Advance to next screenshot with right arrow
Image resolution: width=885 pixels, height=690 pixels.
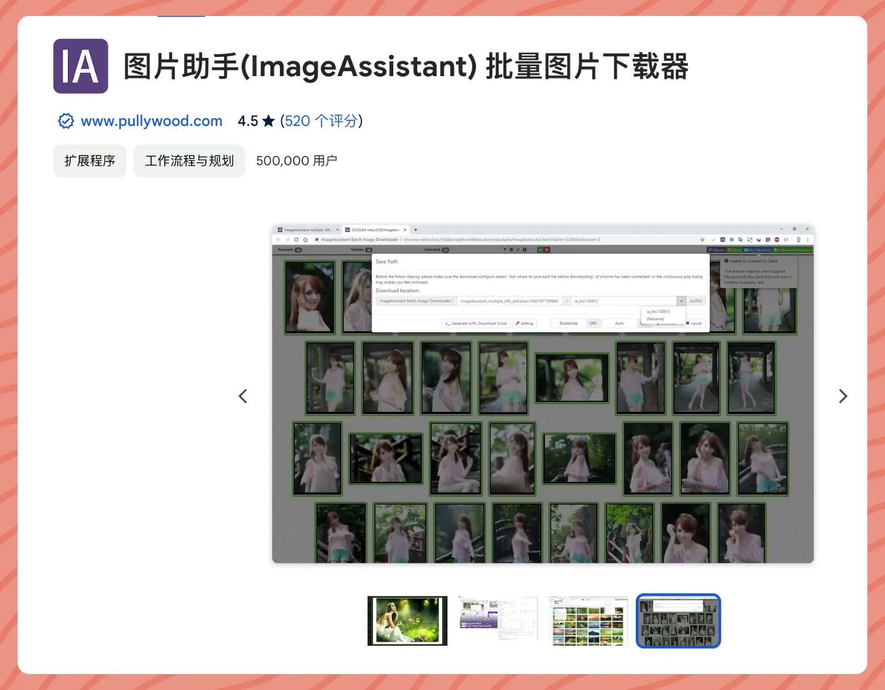click(843, 396)
